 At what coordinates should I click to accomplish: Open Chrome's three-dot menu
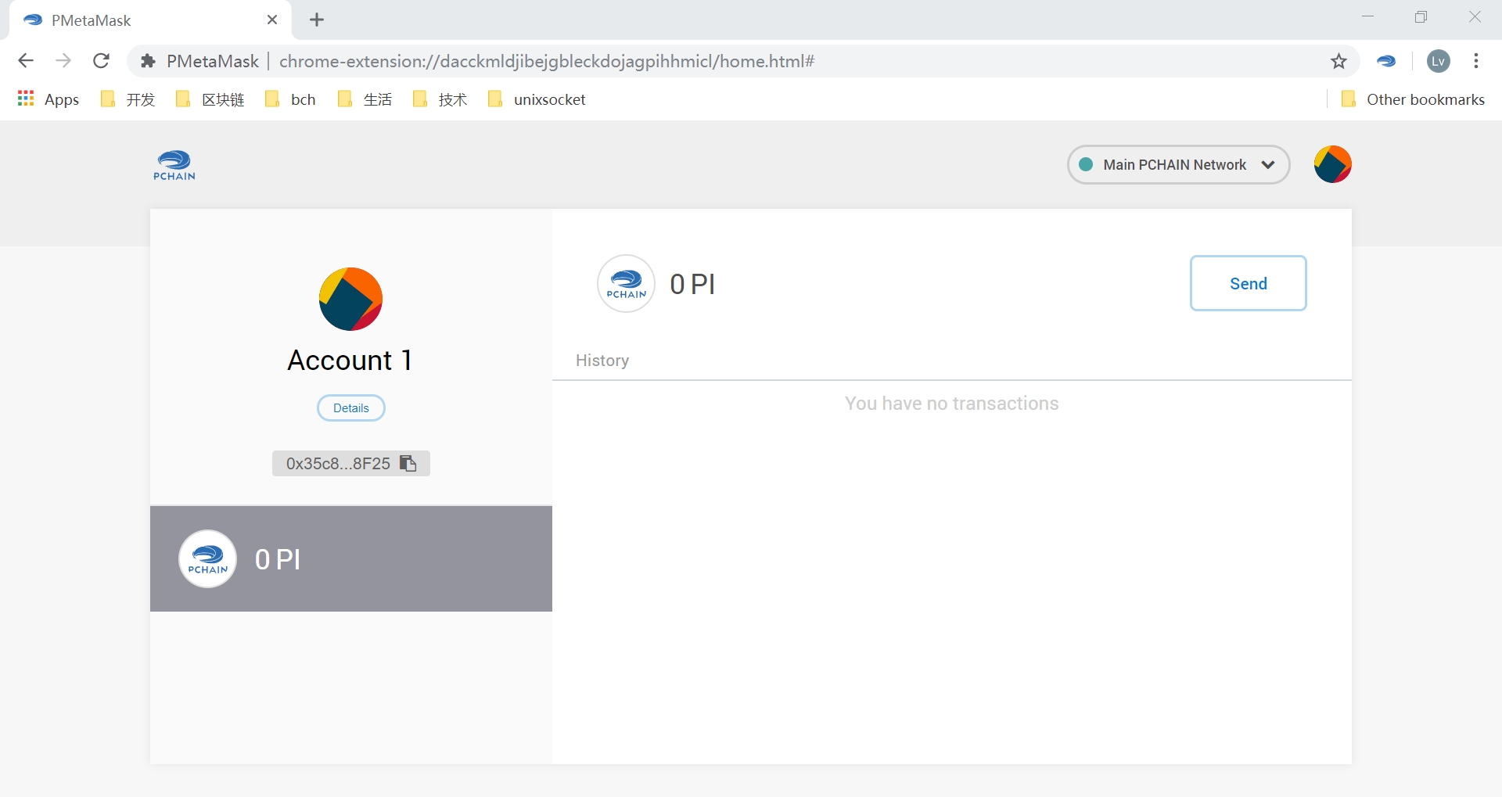[1475, 61]
